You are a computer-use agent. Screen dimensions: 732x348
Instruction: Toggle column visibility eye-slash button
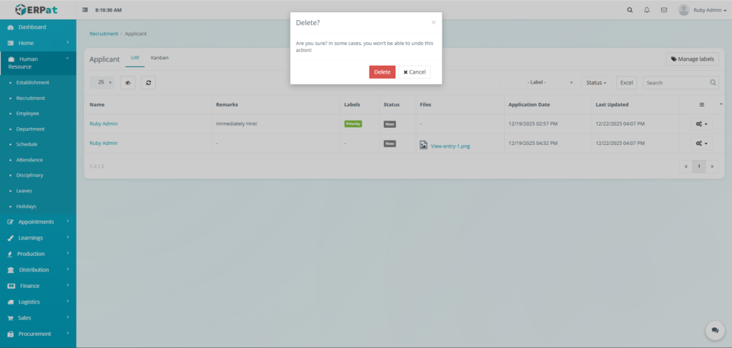pyautogui.click(x=128, y=83)
